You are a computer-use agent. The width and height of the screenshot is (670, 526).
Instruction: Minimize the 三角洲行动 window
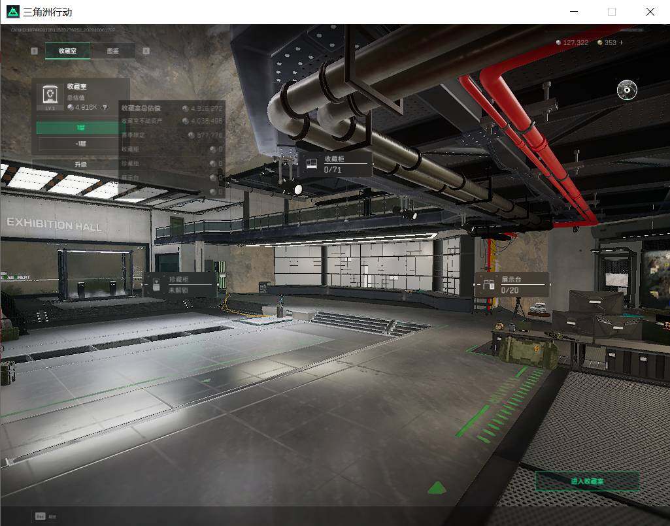tap(575, 12)
